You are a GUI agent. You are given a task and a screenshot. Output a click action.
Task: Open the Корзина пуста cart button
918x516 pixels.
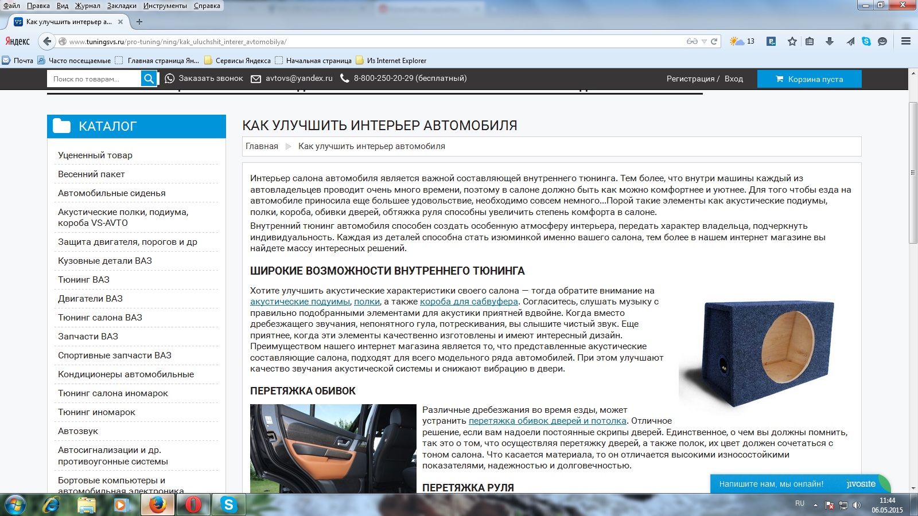click(x=809, y=79)
